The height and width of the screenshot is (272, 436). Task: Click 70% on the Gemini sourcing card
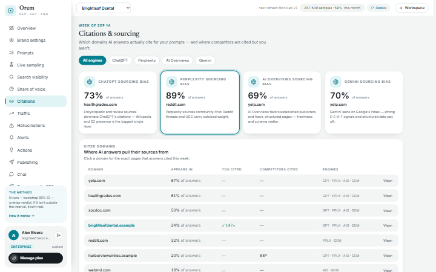(339, 96)
